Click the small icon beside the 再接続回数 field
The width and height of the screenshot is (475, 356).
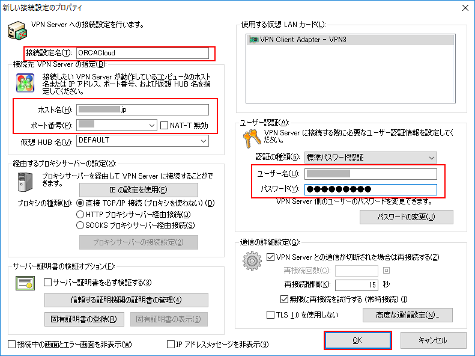pyautogui.click(x=386, y=270)
